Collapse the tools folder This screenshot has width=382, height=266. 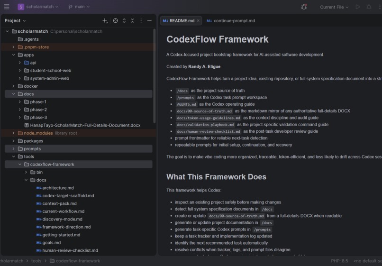(x=13, y=156)
